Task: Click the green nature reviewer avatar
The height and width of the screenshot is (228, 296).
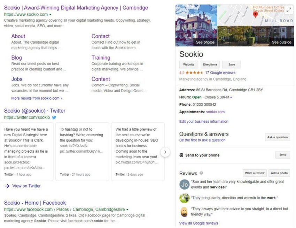Action: click(184, 198)
